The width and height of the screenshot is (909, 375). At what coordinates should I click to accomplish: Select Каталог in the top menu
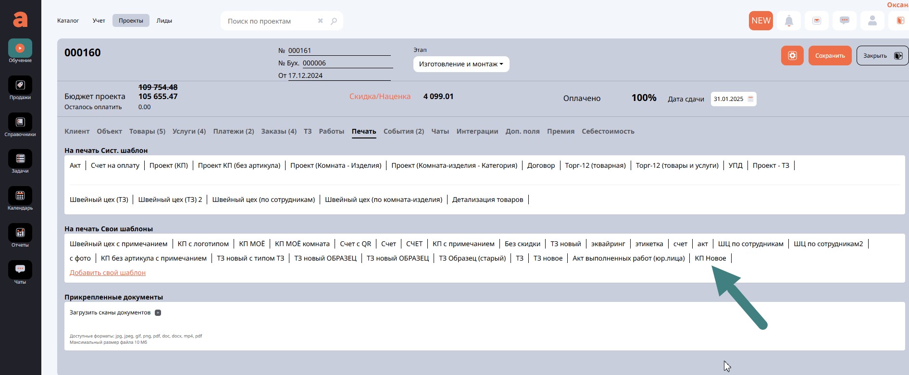click(x=68, y=21)
